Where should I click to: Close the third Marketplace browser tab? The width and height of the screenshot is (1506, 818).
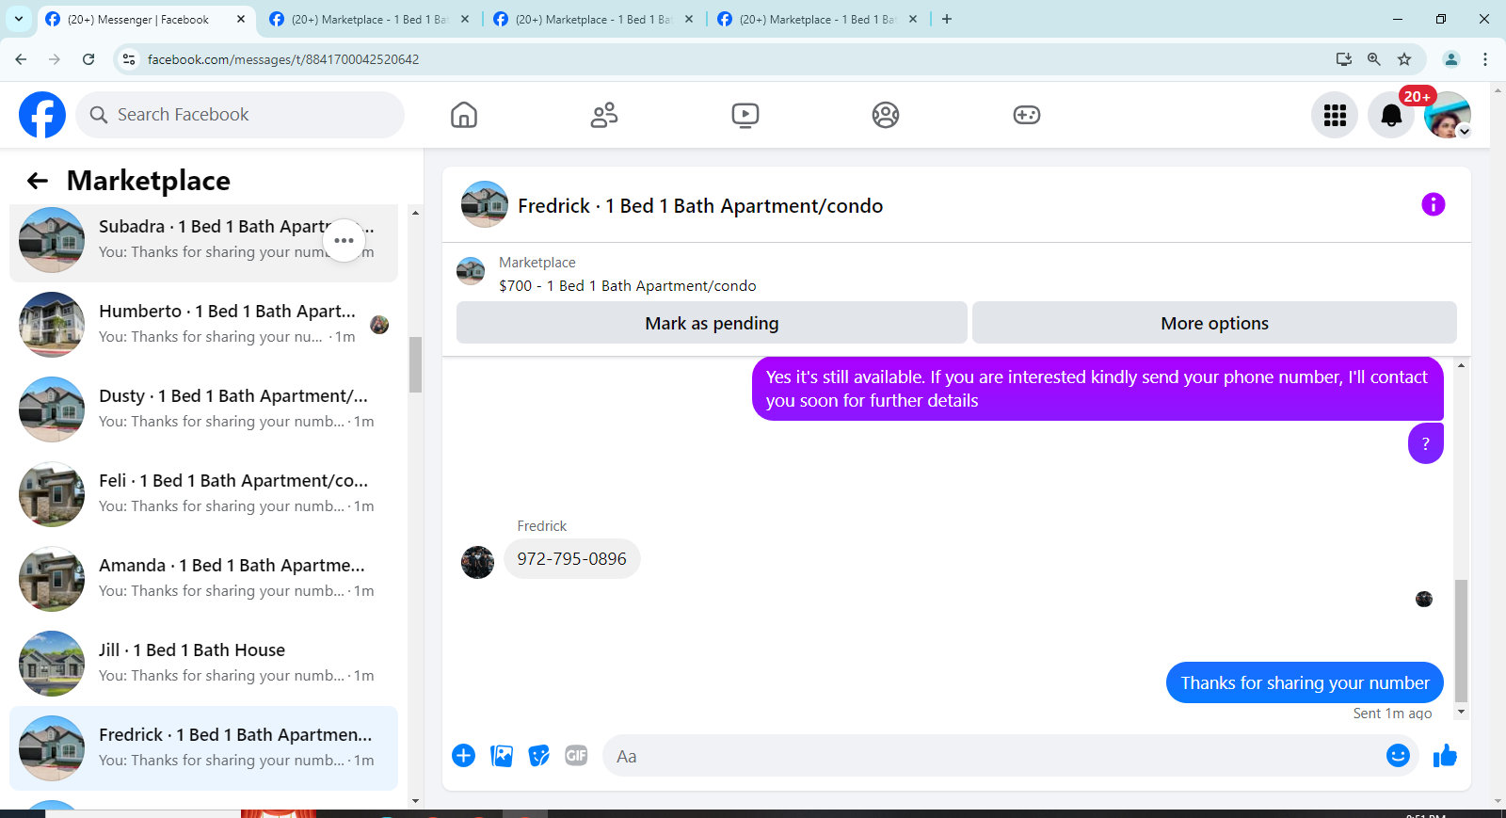pos(689,19)
